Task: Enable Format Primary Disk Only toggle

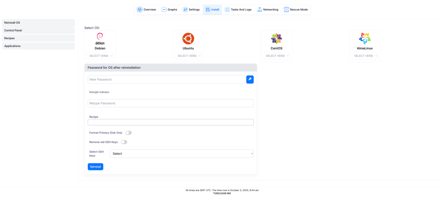Action: click(x=128, y=133)
